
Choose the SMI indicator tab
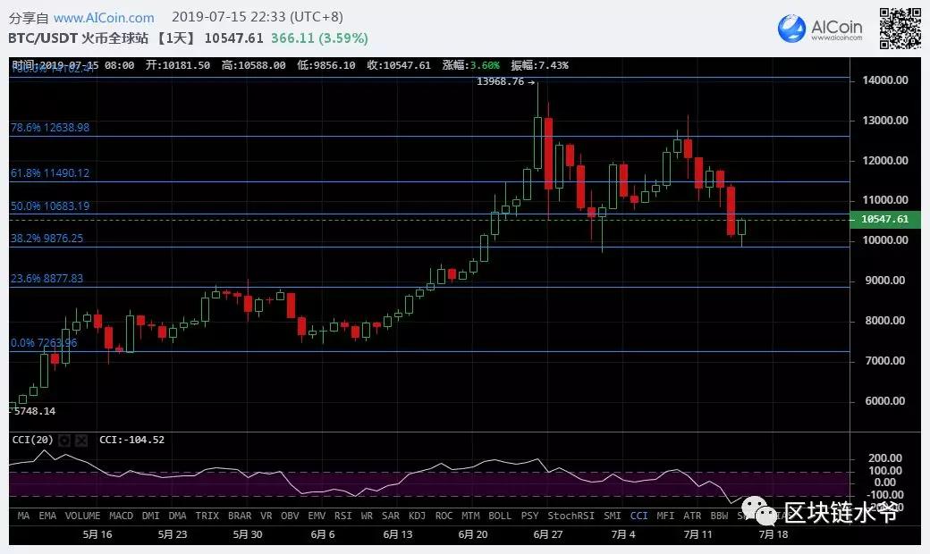coord(612,516)
